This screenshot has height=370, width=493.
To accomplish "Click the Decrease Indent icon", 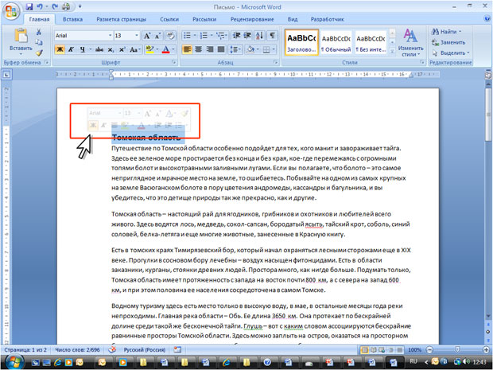I will click(236, 36).
